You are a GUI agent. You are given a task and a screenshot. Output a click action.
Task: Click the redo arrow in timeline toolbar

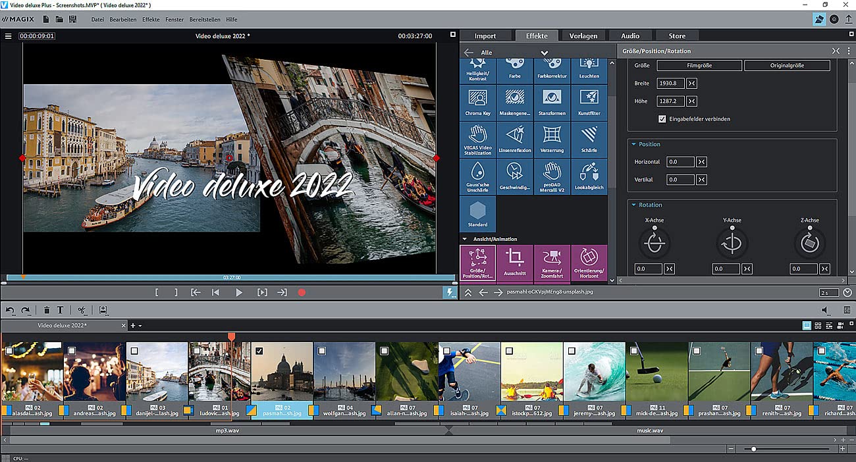(26, 310)
